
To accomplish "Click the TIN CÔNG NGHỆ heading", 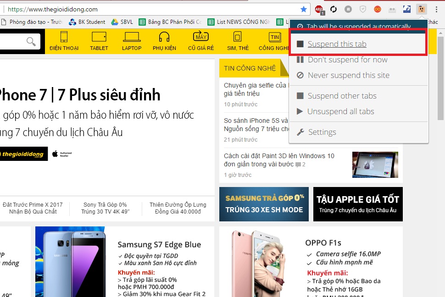I will click(x=250, y=68).
